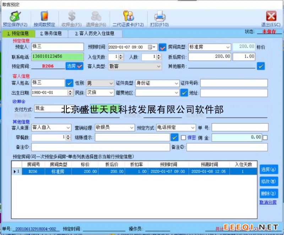Screen dimensions: 284x235
Task: Enable the 保密 checkbox
Action: (184, 137)
